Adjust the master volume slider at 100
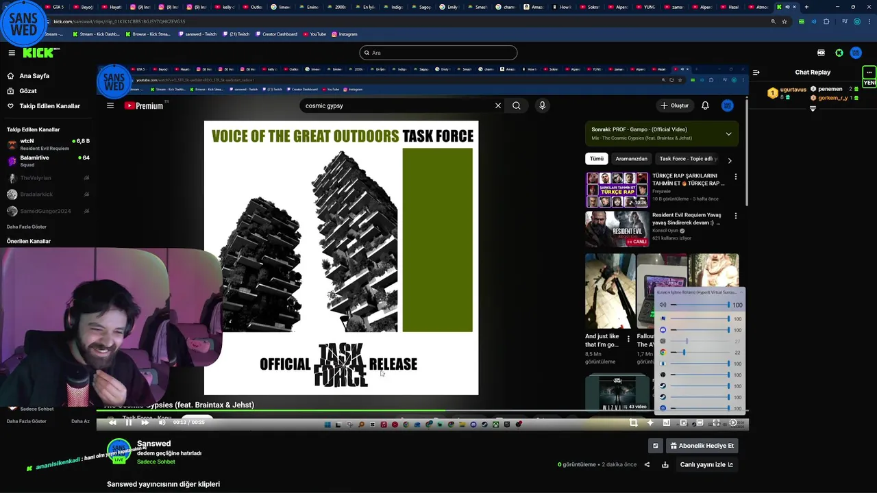Image resolution: width=877 pixels, height=493 pixels. (700, 305)
